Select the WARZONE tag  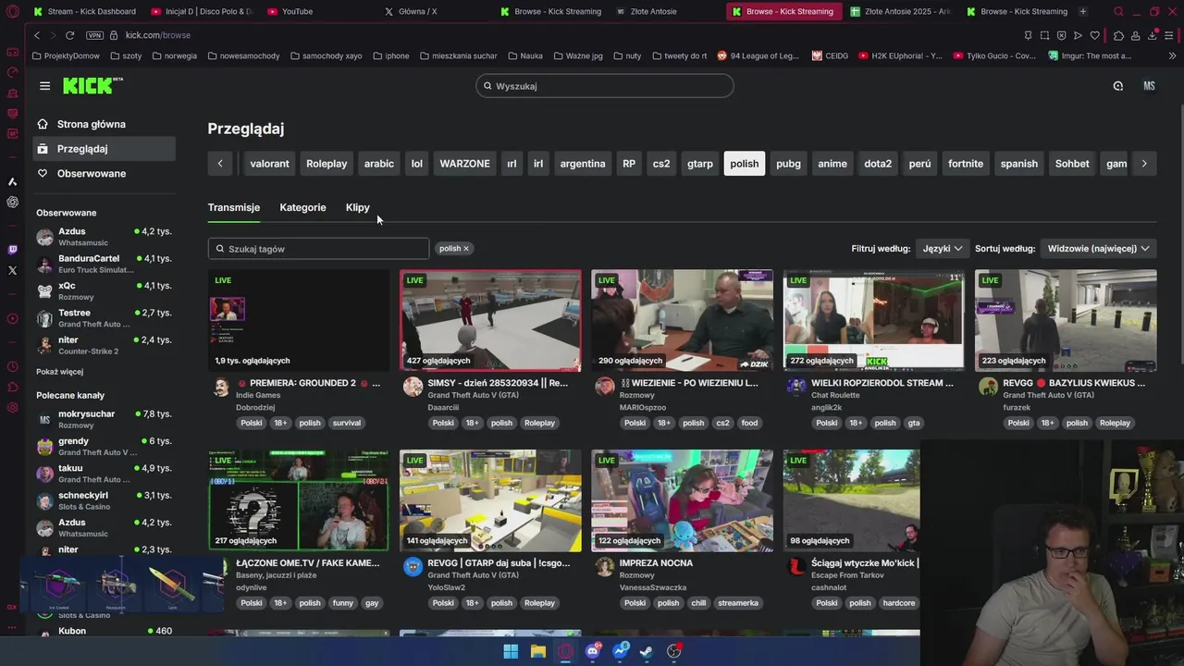pos(464,164)
